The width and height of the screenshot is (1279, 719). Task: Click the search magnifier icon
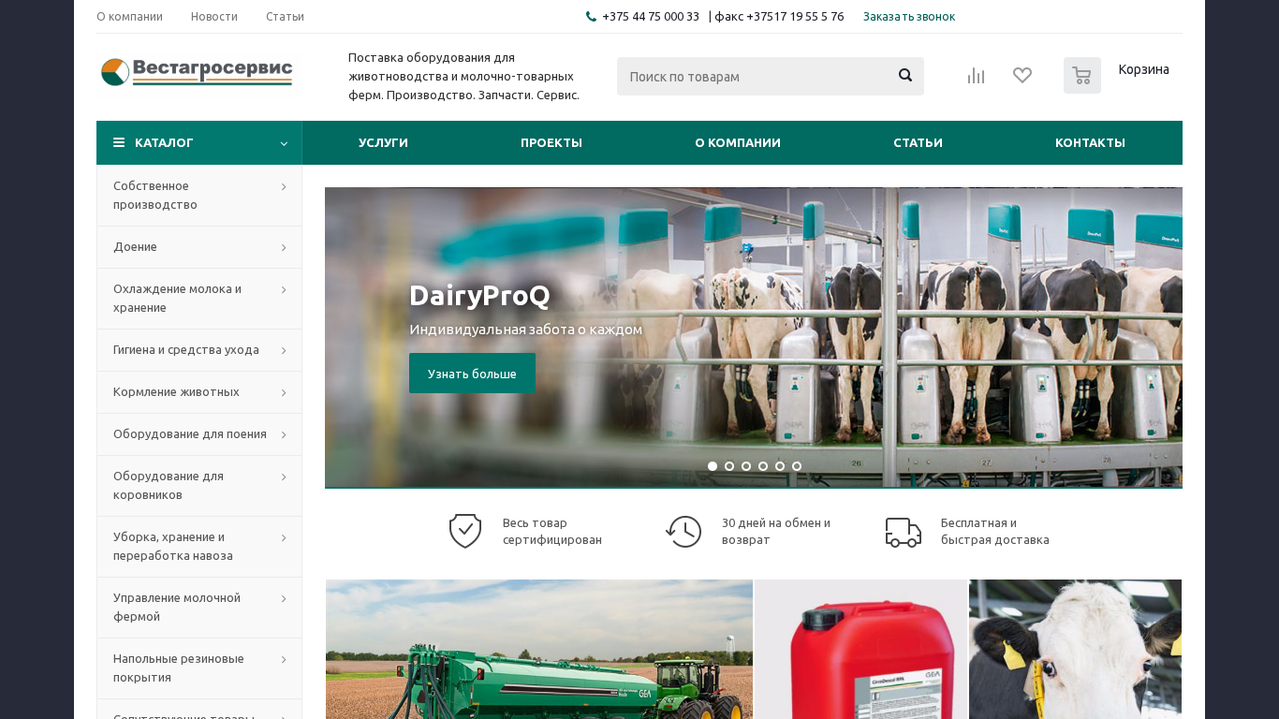click(x=905, y=76)
